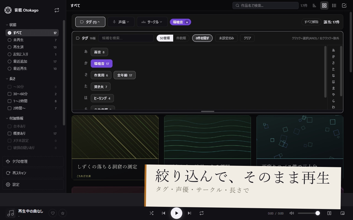Viewport: 353px width, 220px height.
Task: Select the お気に入り status filter
Action: click(32, 54)
